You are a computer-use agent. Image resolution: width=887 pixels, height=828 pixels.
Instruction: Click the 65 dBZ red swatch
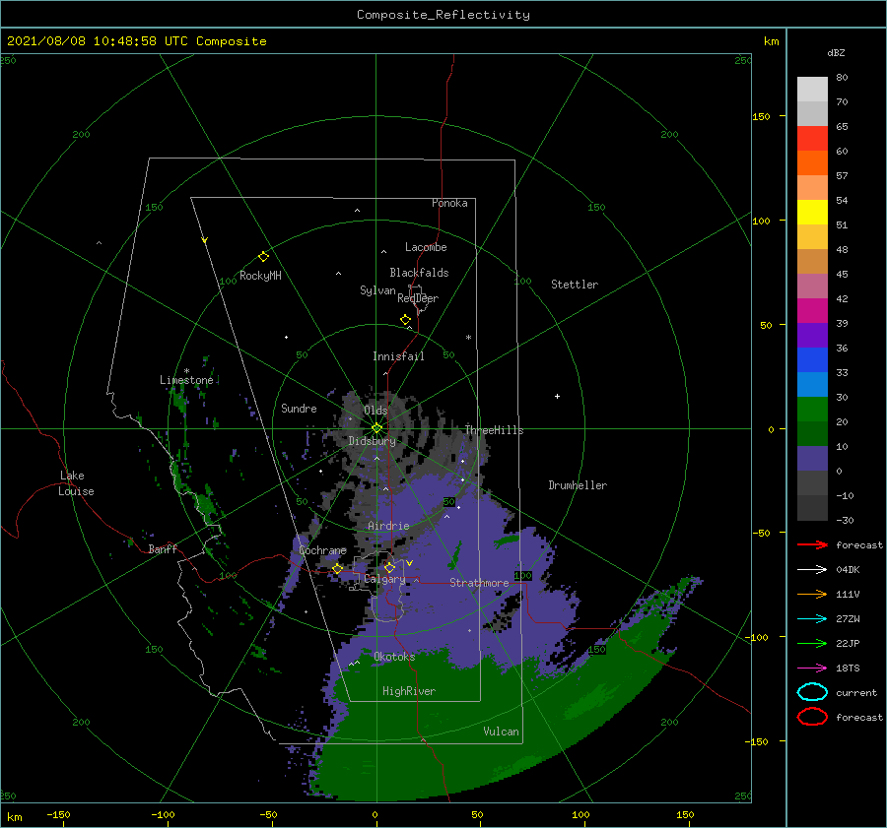pyautogui.click(x=812, y=139)
